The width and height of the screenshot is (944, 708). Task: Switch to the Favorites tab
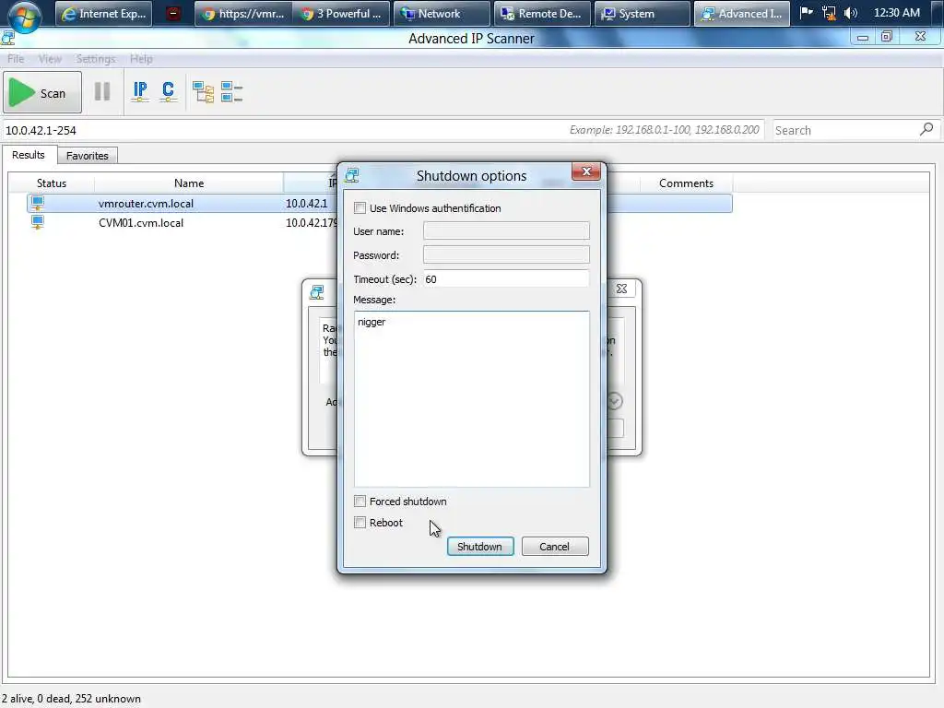88,156
